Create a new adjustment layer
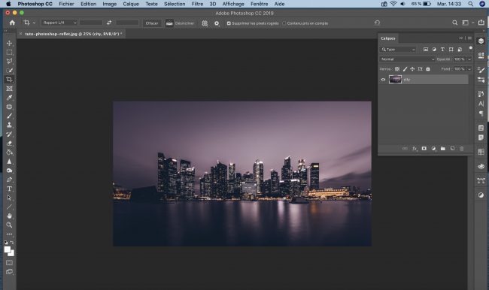489x290 pixels. (x=433, y=149)
